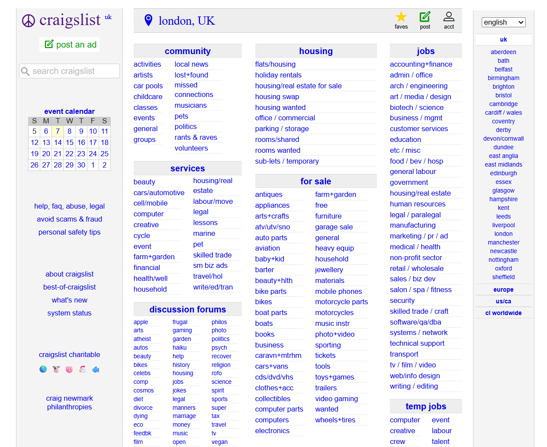Image resolution: width=547 pixels, height=447 pixels.
Task: Open cars/automotive services link
Action: (x=159, y=193)
